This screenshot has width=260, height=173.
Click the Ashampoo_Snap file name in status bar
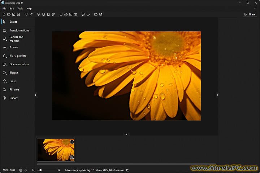[94, 170]
